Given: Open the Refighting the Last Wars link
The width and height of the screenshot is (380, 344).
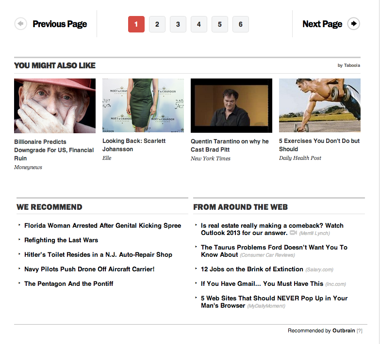Looking at the screenshot, I should [x=61, y=240].
